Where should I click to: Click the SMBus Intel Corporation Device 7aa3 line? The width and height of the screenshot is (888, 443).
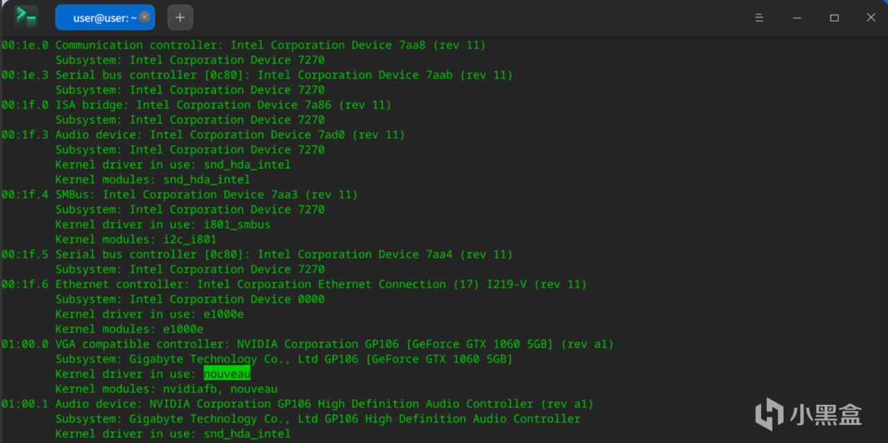click(180, 194)
